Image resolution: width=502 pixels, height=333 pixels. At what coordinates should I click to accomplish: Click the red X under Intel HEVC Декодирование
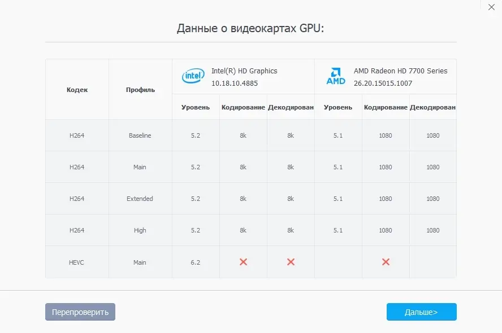coord(290,262)
